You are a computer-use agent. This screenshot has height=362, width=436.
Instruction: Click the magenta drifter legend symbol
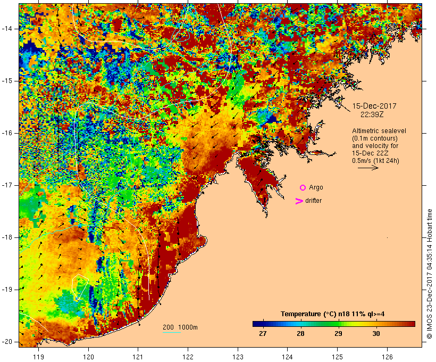tap(299, 201)
